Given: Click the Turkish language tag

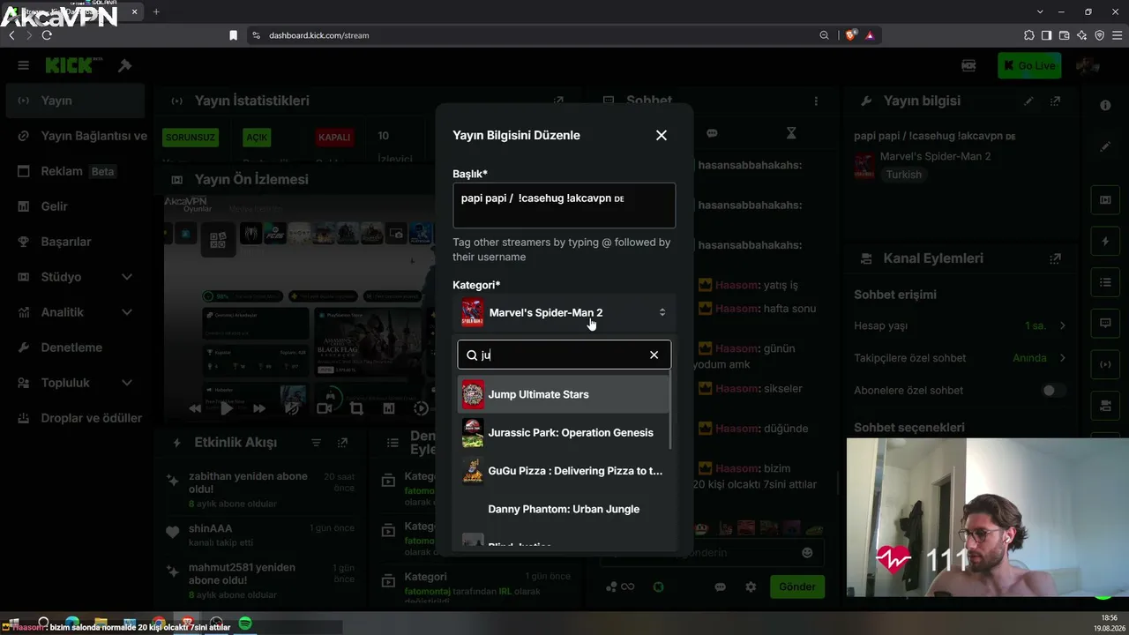Looking at the screenshot, I should [x=904, y=175].
